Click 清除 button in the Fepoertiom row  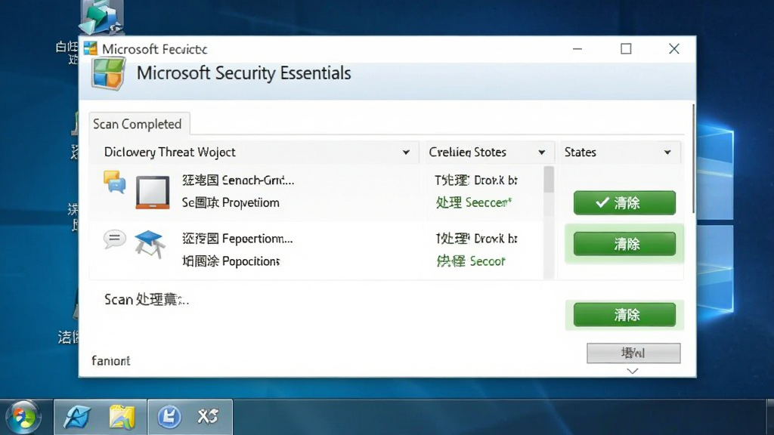[x=624, y=244]
